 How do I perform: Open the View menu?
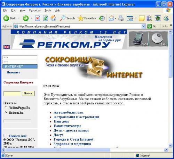click(22, 10)
